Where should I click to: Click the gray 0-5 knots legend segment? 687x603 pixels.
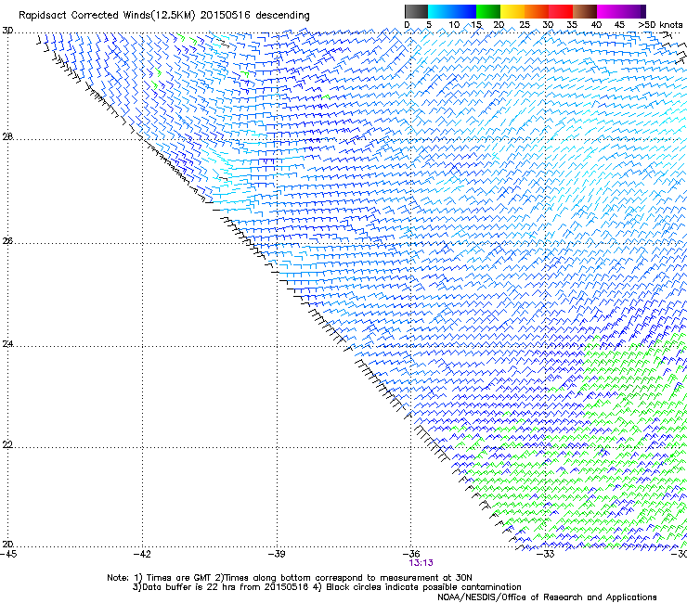tap(416, 11)
